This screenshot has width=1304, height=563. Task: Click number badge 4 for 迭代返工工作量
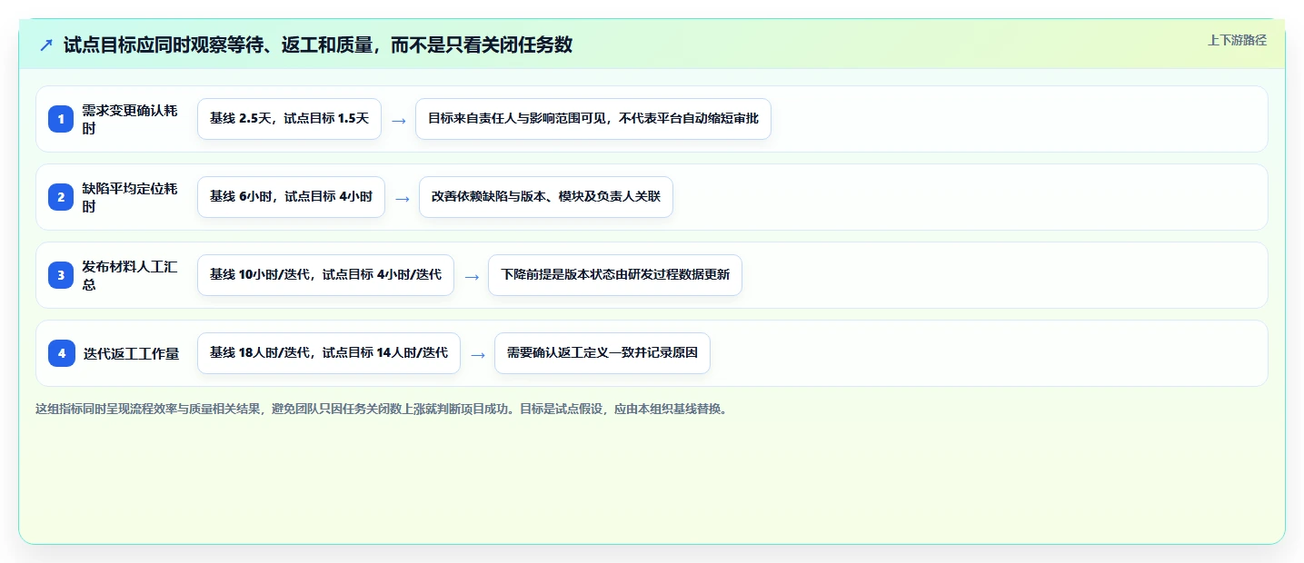tap(61, 353)
